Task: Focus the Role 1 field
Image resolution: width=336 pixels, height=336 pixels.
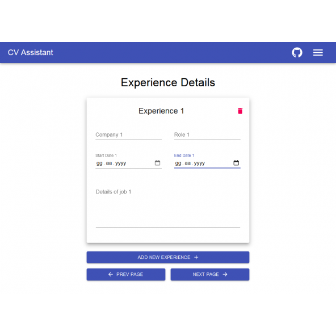Action: [x=207, y=135]
